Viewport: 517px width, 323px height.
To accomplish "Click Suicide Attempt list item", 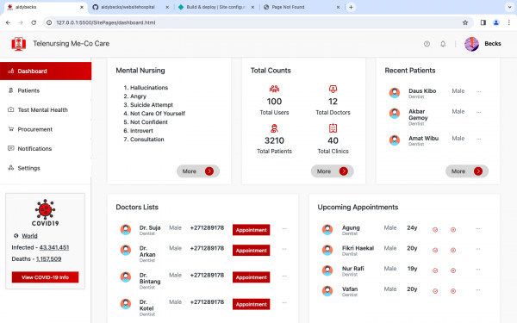I will pyautogui.click(x=152, y=105).
